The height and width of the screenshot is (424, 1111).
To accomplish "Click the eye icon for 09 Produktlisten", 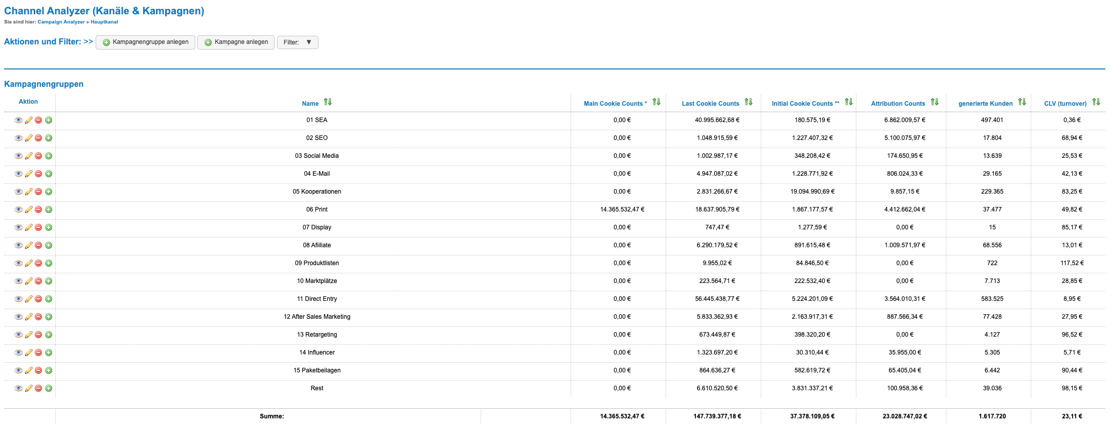I will click(18, 263).
